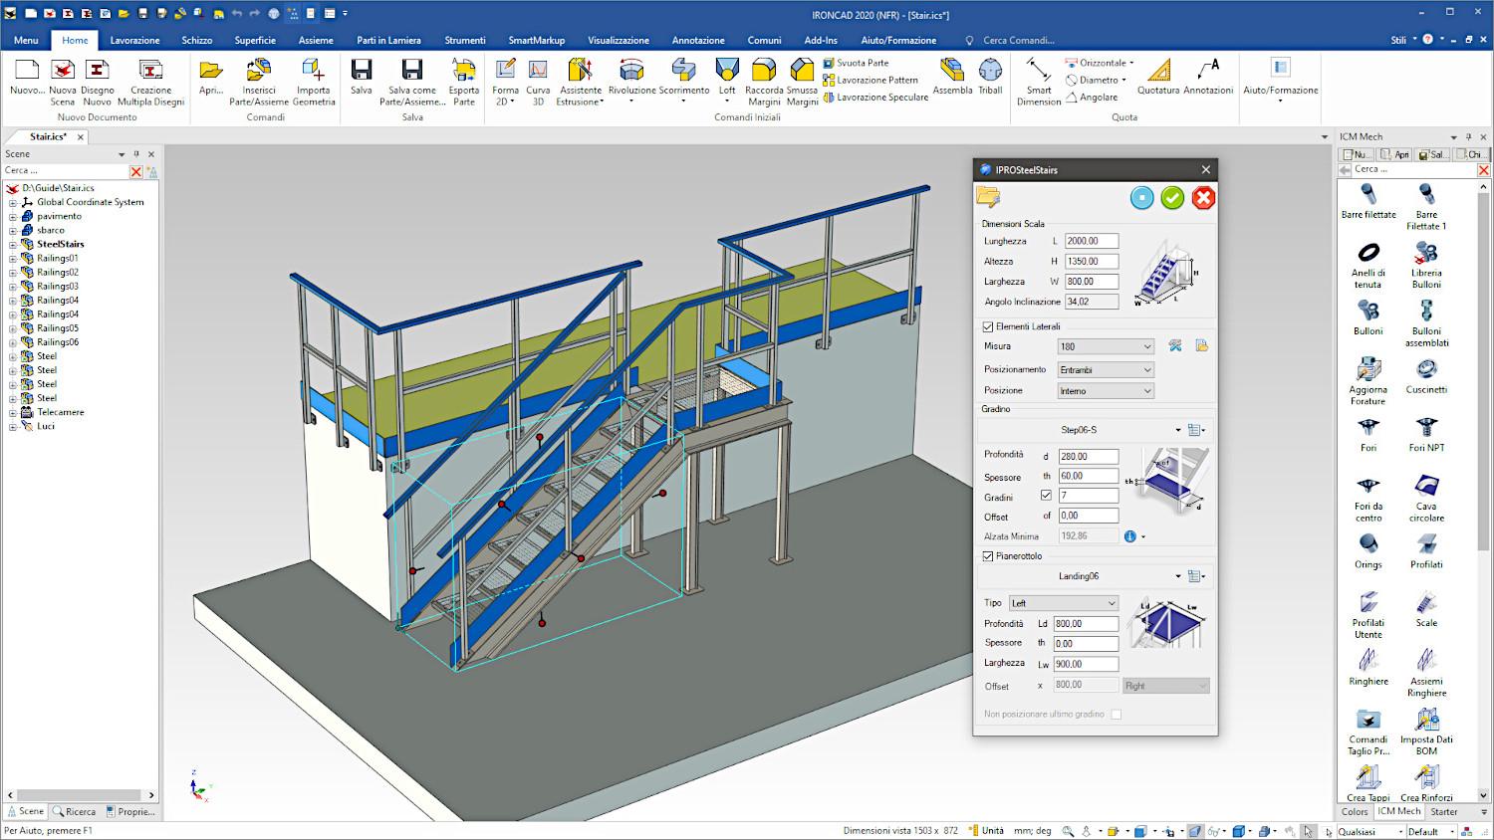Screen dimensions: 1494x840
Task: Switch to the Colors catalog tab
Action: coord(1355,812)
